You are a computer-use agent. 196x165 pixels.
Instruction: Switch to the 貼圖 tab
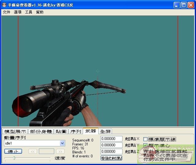coord(61,131)
